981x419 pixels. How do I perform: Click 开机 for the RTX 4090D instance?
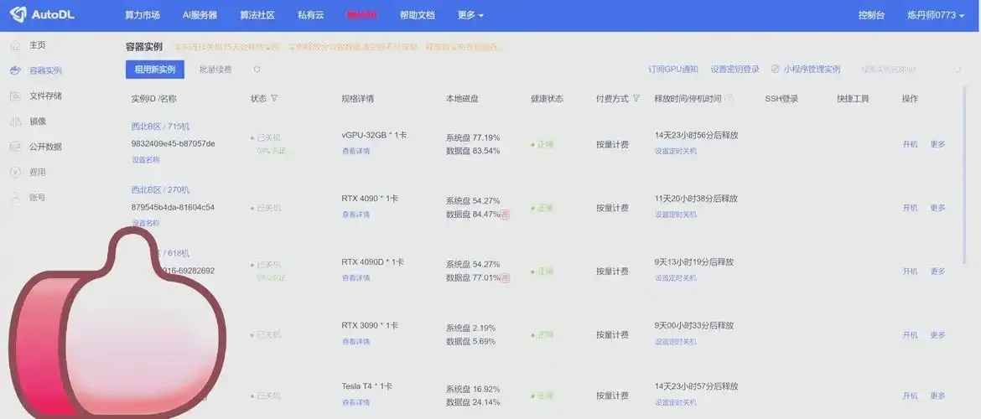[x=910, y=272]
